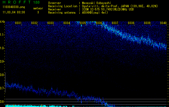
Task: Click the 0333 time marker
Action: tap(51, 23)
